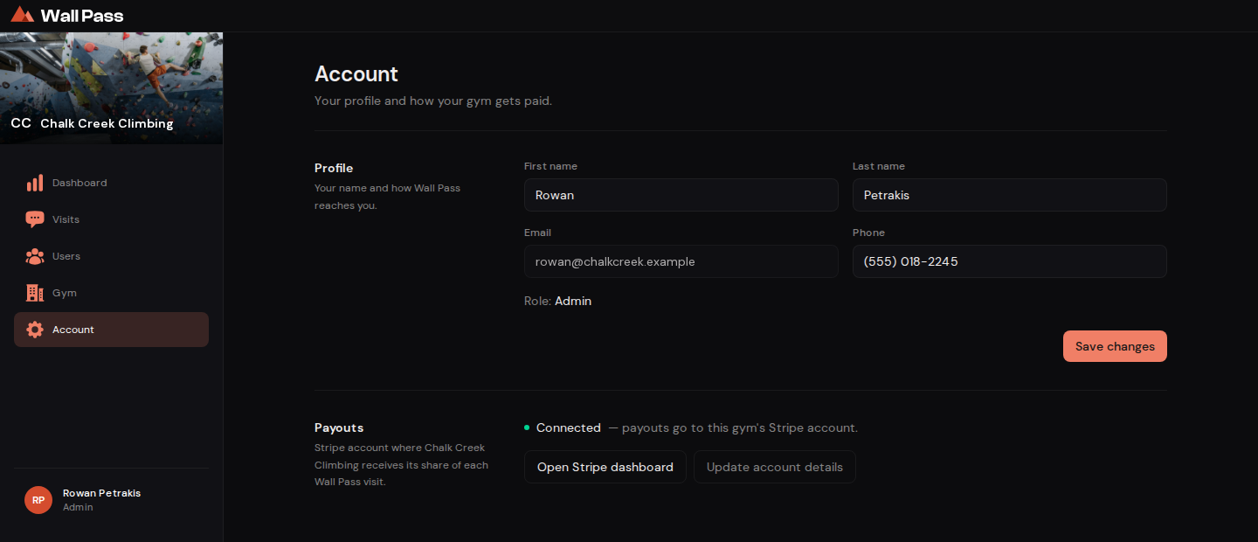Image resolution: width=1258 pixels, height=542 pixels.
Task: Go to Dashboard in the sidebar
Action: (x=111, y=183)
